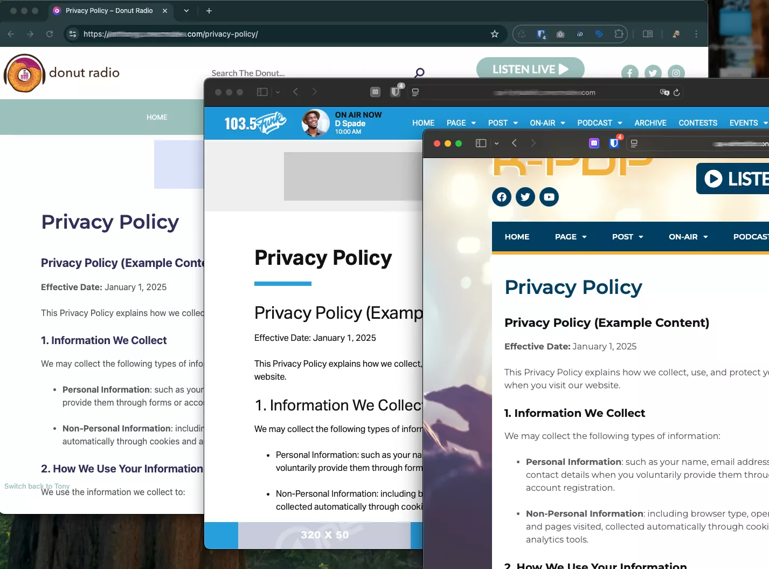The width and height of the screenshot is (769, 569).
Task: Open Chrome's reading list book icon
Action: [x=647, y=34]
